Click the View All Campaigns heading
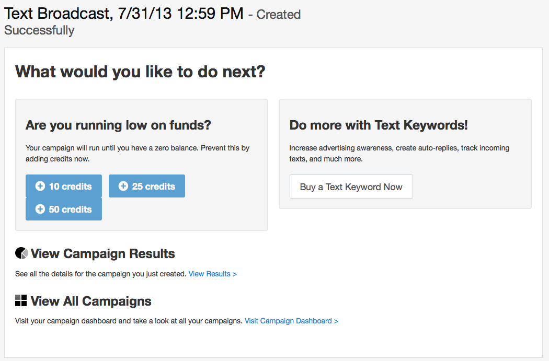Screen dimensions: 549x361 tap(91, 301)
